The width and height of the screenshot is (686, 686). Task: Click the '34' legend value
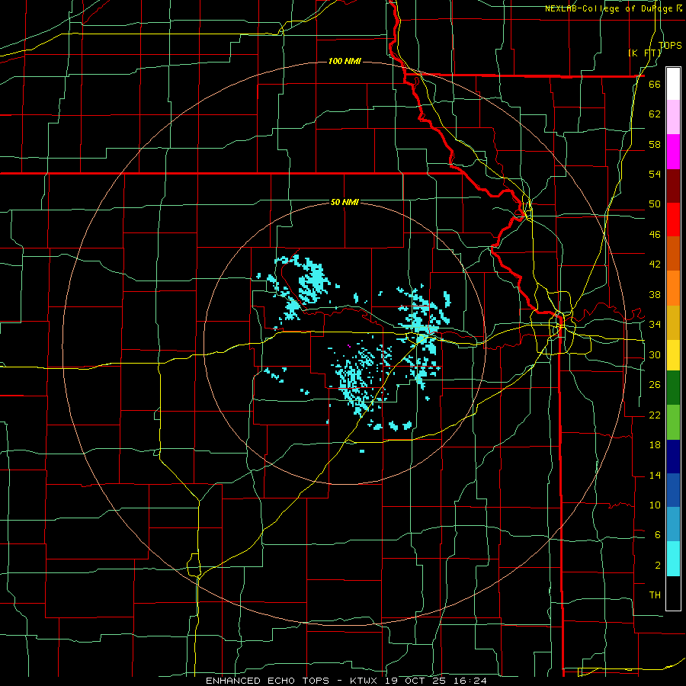655,325
